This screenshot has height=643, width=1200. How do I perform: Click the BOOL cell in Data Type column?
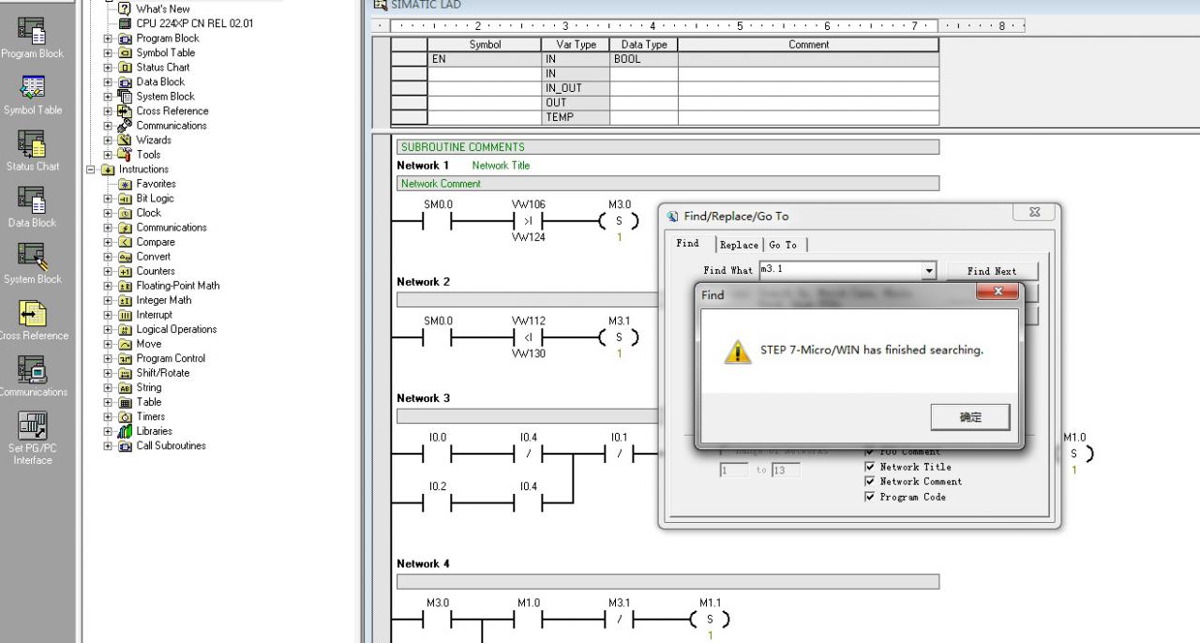643,59
